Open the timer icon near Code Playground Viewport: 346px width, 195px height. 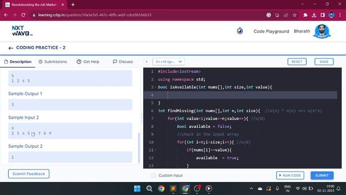pyautogui.click(x=240, y=31)
